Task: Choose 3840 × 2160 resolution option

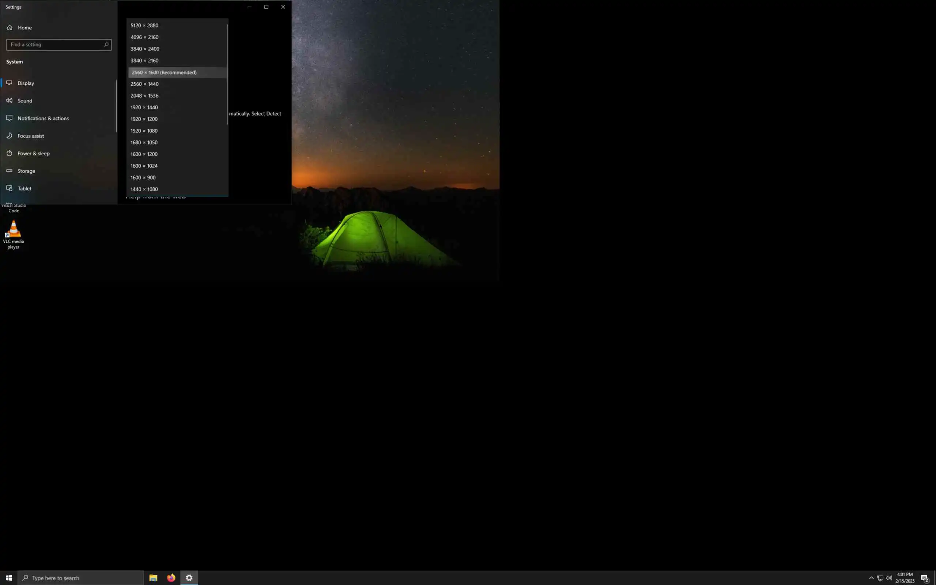Action: [144, 61]
